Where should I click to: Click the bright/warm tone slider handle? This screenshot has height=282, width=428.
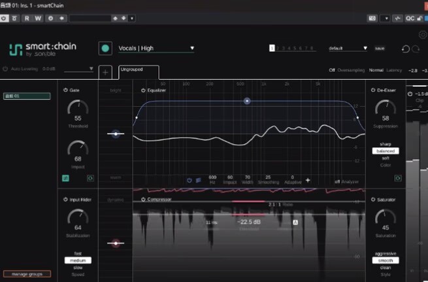click(x=116, y=134)
